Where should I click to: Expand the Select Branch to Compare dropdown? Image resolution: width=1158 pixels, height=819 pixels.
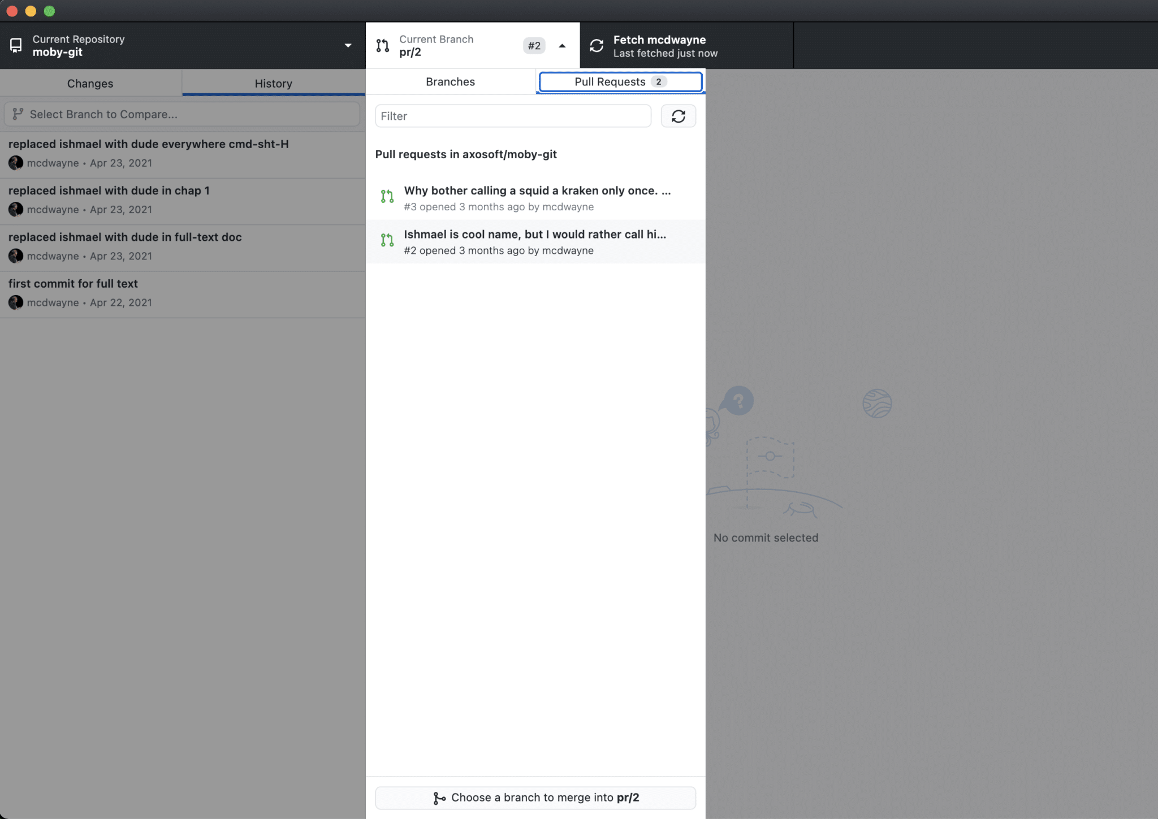pos(182,114)
